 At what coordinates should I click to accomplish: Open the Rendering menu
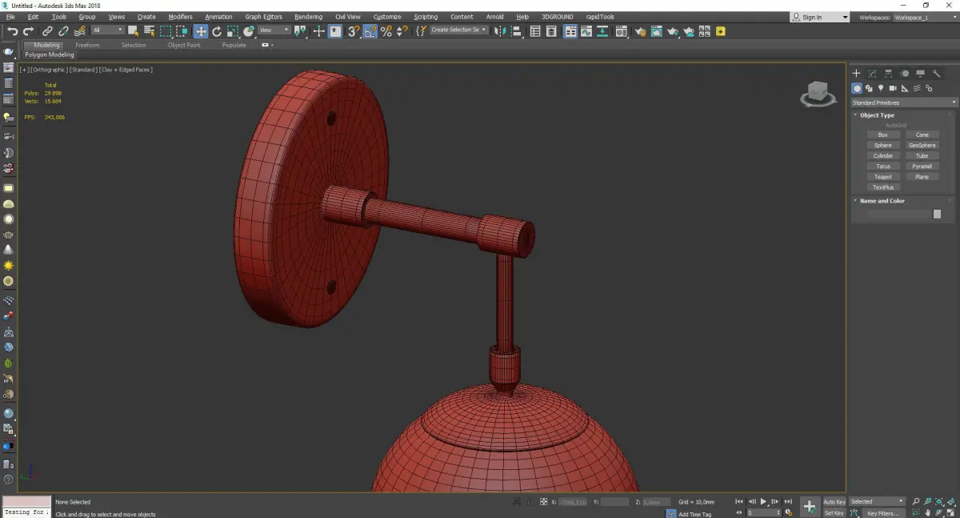coord(308,17)
